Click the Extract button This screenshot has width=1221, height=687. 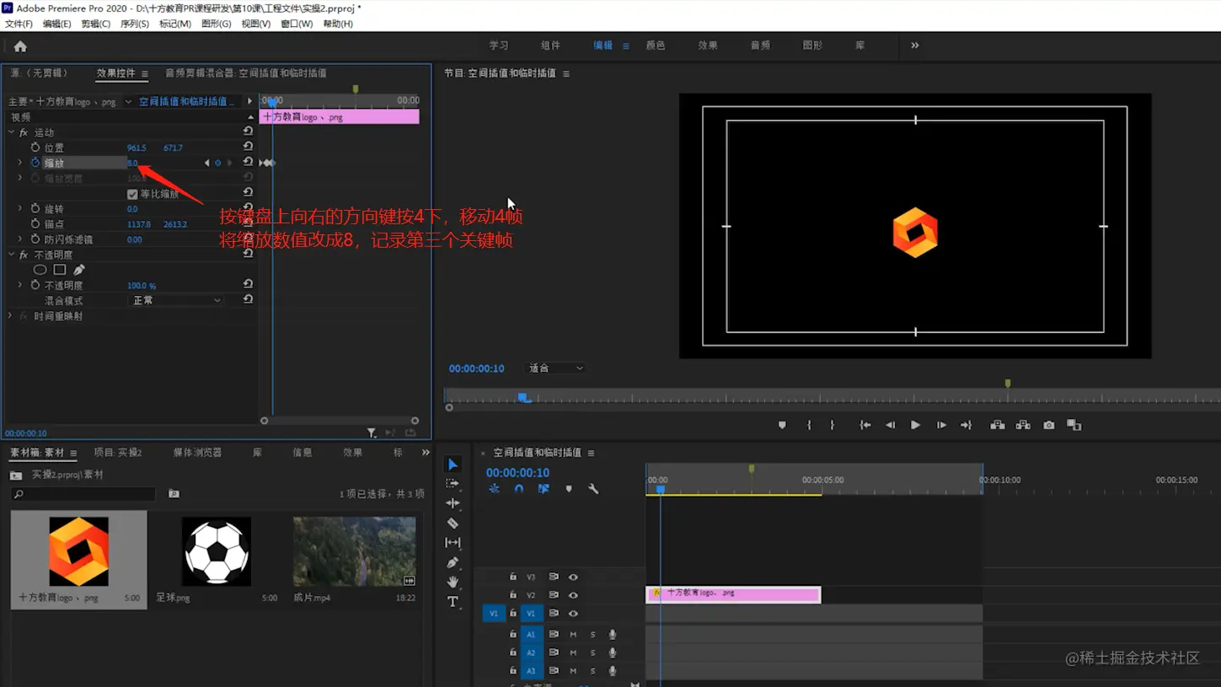[1023, 426]
